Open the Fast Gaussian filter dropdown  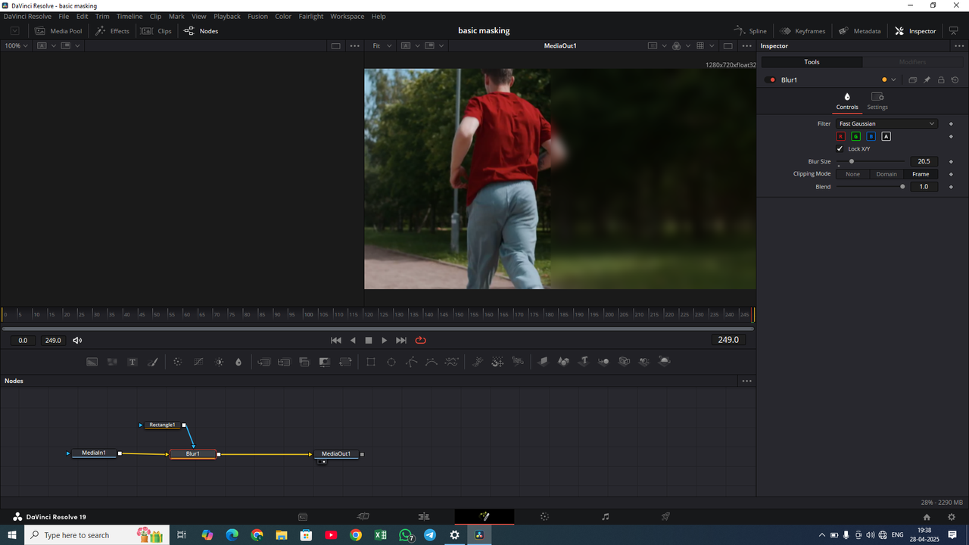click(x=886, y=123)
